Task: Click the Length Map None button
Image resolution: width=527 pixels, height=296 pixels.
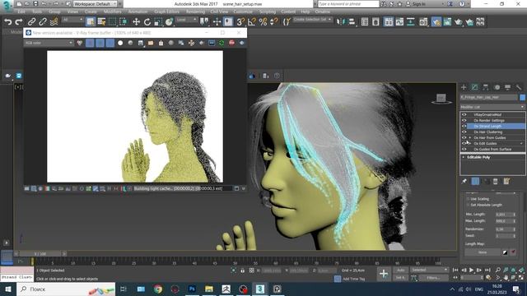Action: 483,252
